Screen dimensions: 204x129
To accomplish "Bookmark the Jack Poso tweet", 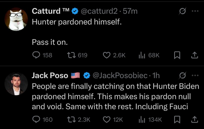I will point(177,119).
